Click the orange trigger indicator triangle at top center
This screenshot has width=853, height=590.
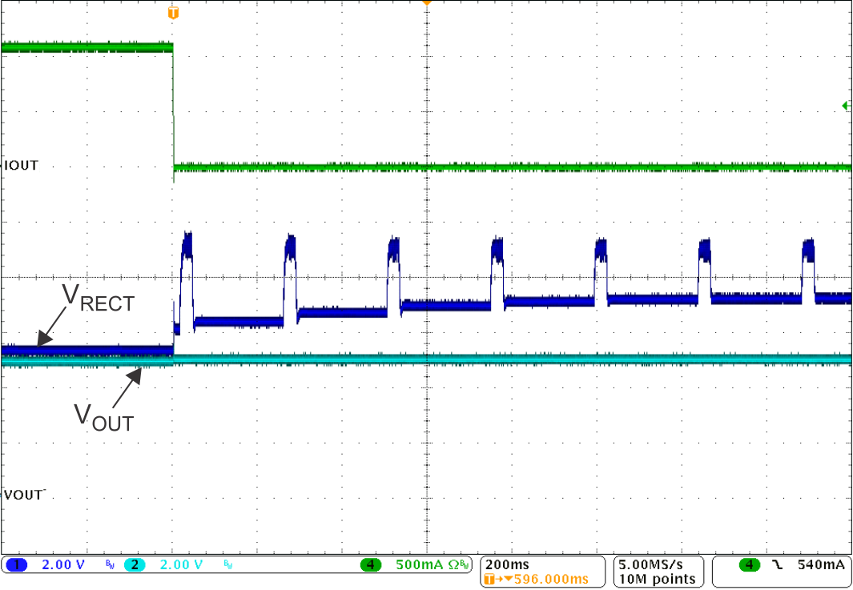point(426,3)
